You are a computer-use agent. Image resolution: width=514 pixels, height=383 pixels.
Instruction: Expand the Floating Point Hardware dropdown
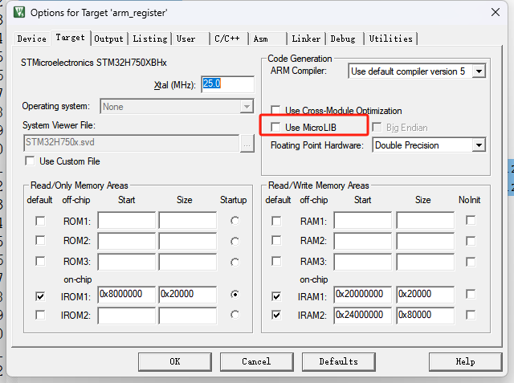click(x=479, y=145)
